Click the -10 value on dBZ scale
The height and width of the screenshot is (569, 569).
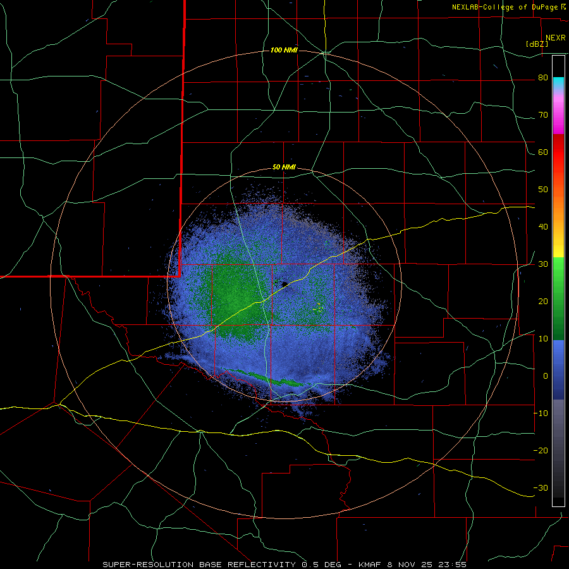[x=541, y=413]
